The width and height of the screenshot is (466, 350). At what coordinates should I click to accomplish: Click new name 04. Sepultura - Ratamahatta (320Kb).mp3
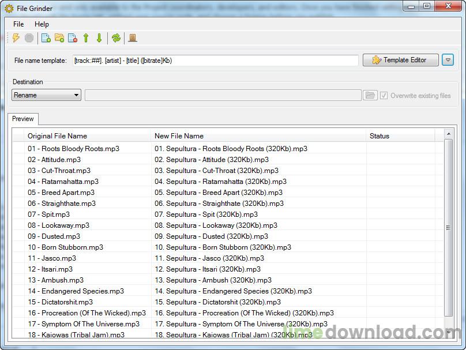(x=220, y=182)
